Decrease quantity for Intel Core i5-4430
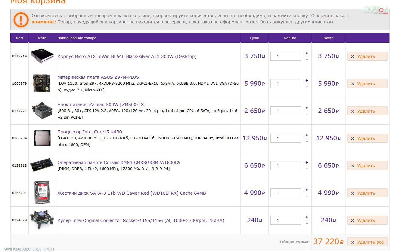This screenshot has width=394, height=252. click(x=307, y=141)
